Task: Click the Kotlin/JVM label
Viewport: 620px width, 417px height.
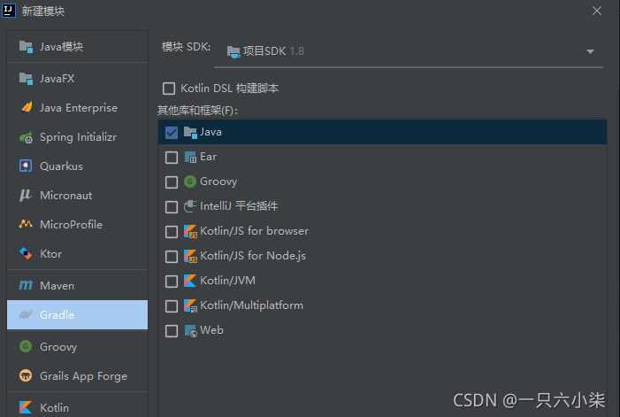Action: tap(228, 281)
